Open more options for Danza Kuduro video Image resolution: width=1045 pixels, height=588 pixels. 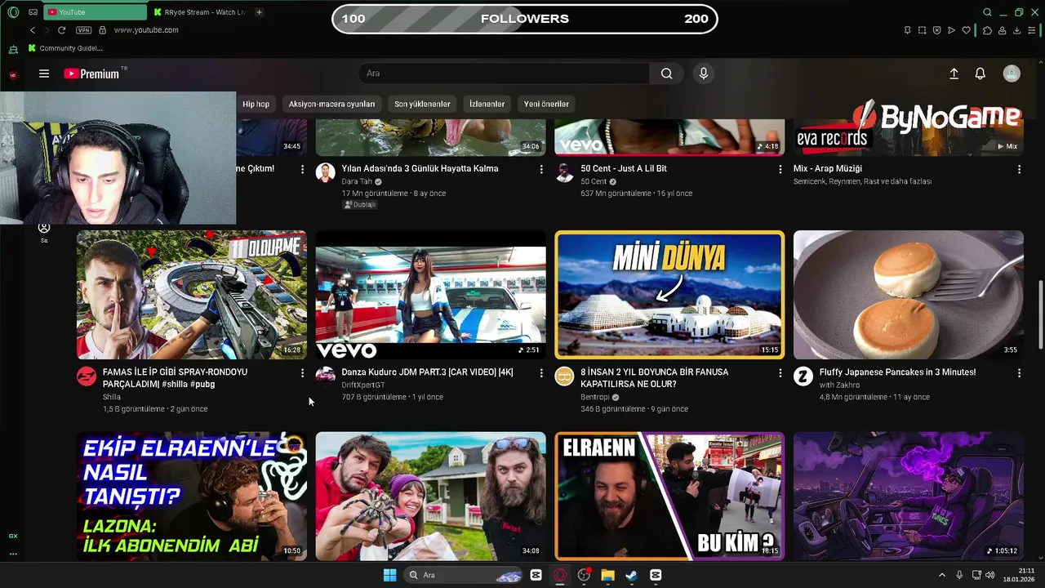(541, 372)
